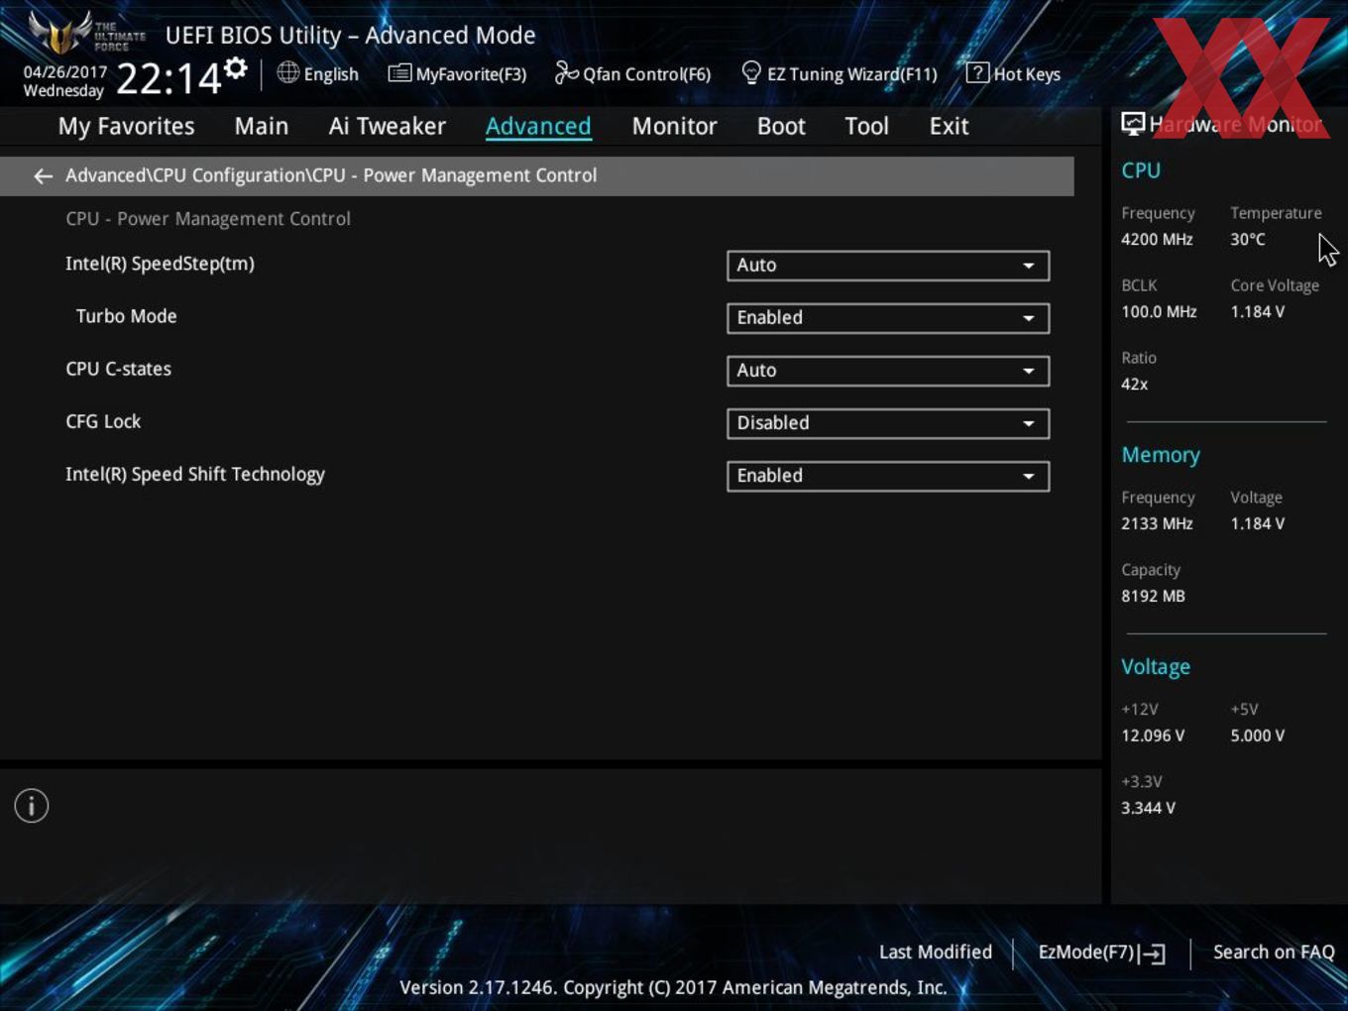
Task: Open the Turbo Mode dropdown
Action: 888,318
